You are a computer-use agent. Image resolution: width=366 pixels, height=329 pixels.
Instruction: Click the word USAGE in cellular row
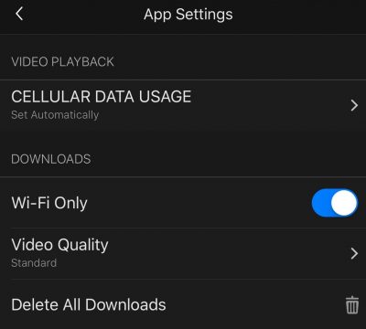[x=165, y=97]
